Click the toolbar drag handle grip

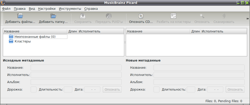(2, 19)
